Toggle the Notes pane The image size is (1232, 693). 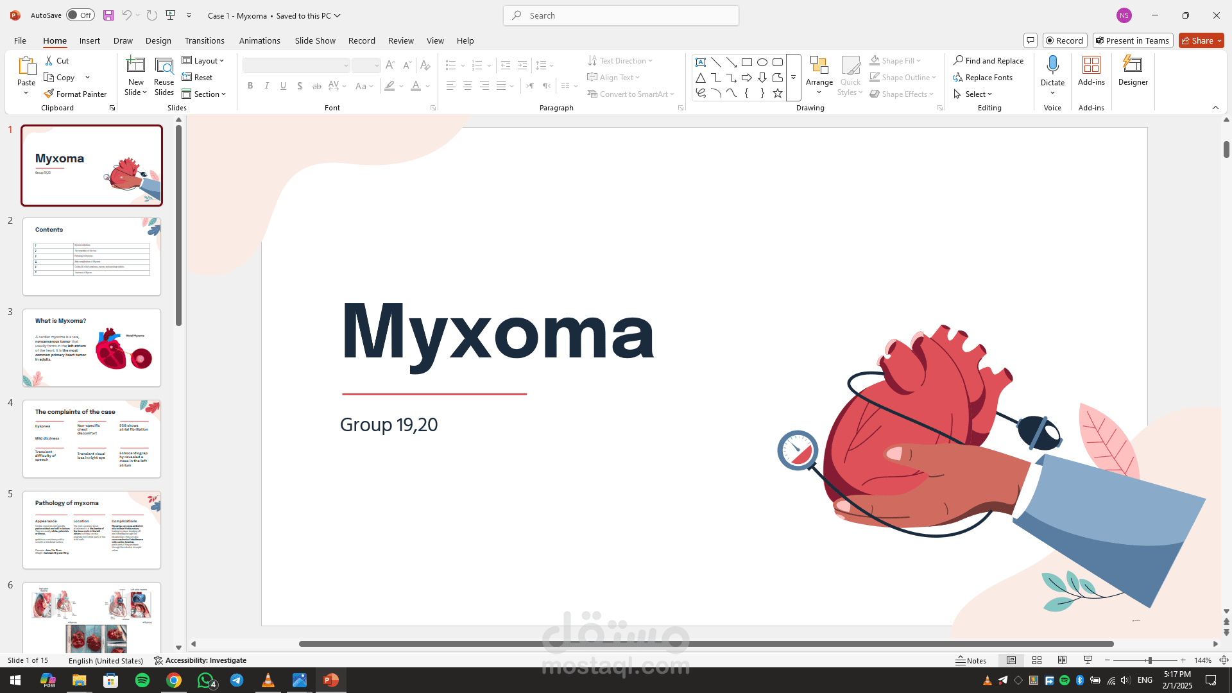pos(971,660)
